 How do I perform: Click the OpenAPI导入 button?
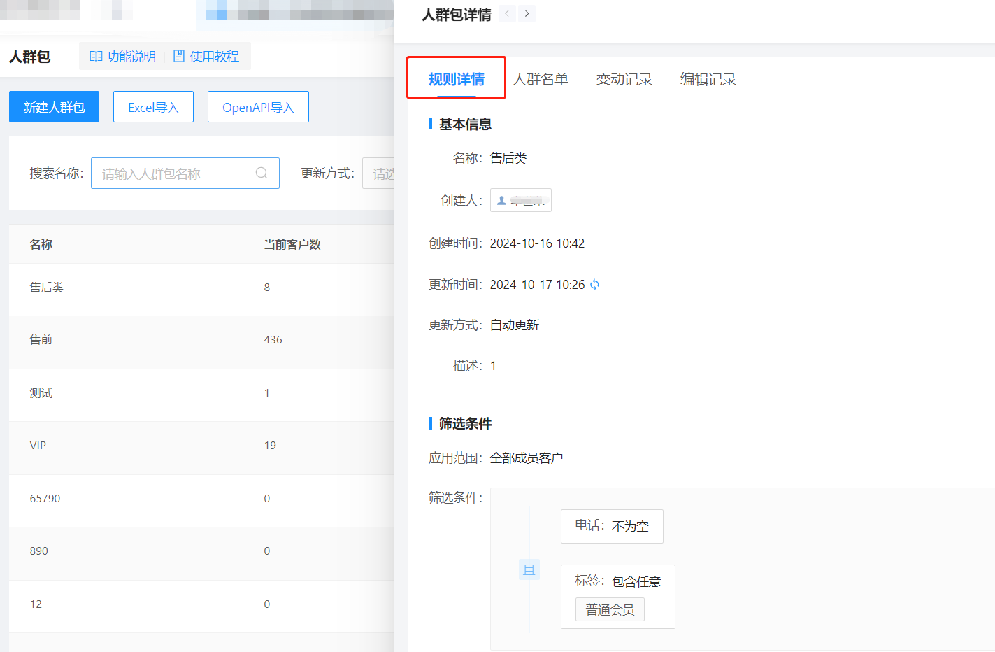coord(258,107)
